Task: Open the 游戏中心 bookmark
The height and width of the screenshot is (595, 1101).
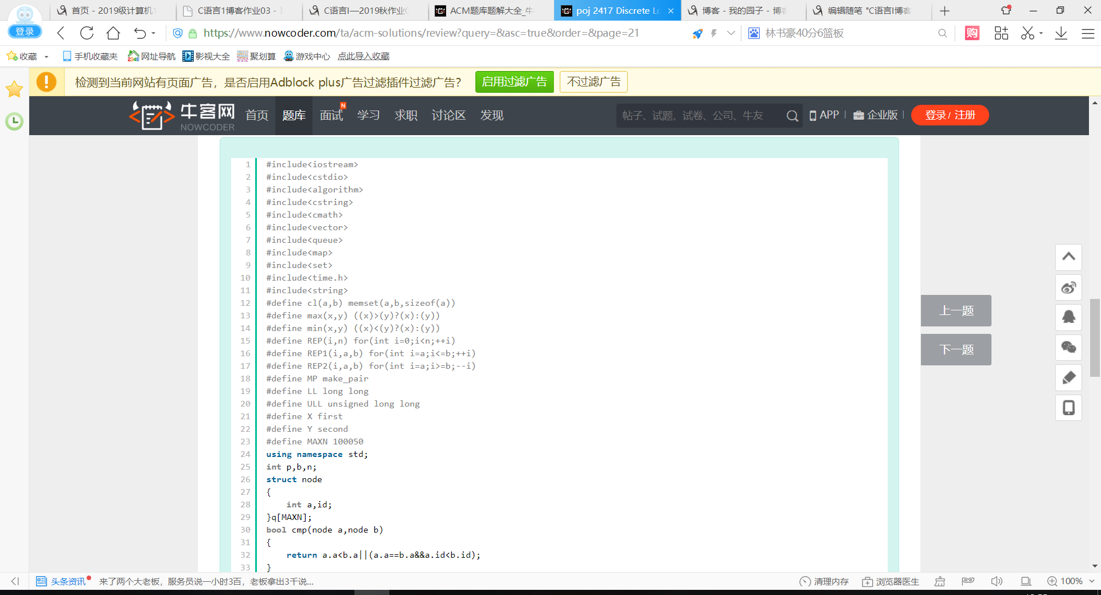Action: coord(307,56)
